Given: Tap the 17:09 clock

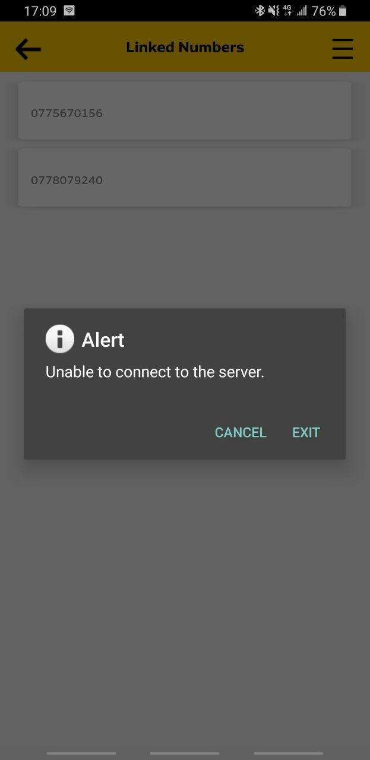Looking at the screenshot, I should pos(40,11).
